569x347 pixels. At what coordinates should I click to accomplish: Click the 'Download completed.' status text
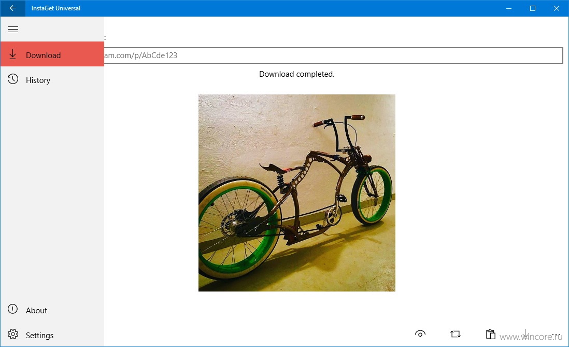coord(297,74)
